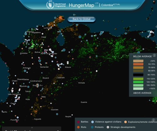Go back with Back to Global button
157x131 pixels.
coord(82,19)
